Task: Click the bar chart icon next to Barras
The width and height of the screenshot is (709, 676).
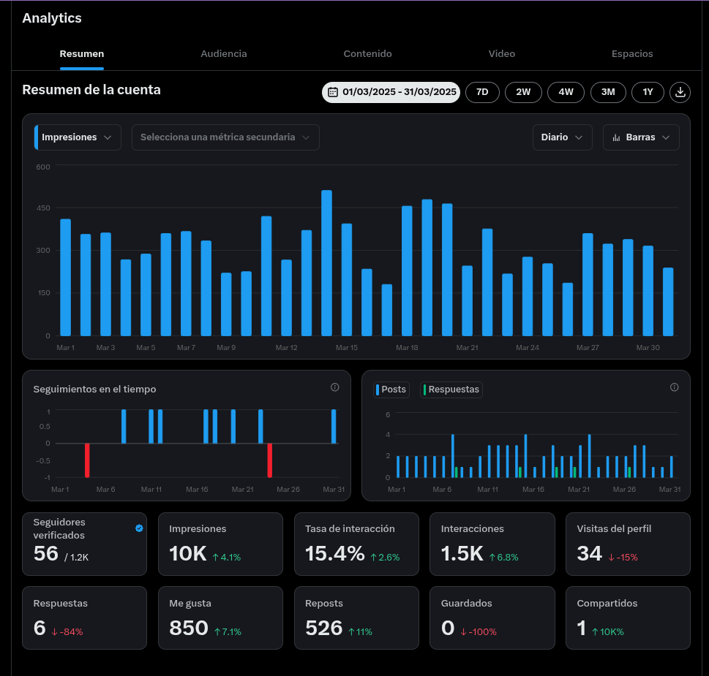Action: (616, 137)
